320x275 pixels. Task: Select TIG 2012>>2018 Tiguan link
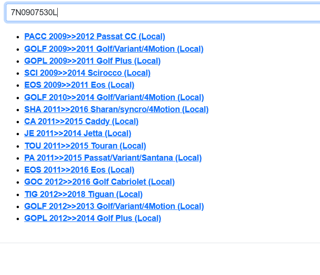[83, 194]
